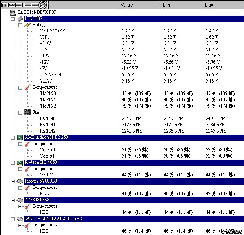This screenshot has height=235, width=244.
Task: Select the TAKUMI-DESKTOP tree item
Action: [x=37, y=12]
